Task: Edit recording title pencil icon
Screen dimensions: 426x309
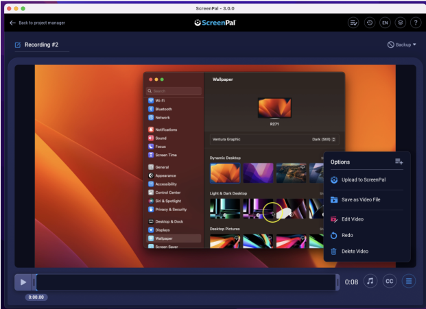Action: (18, 45)
